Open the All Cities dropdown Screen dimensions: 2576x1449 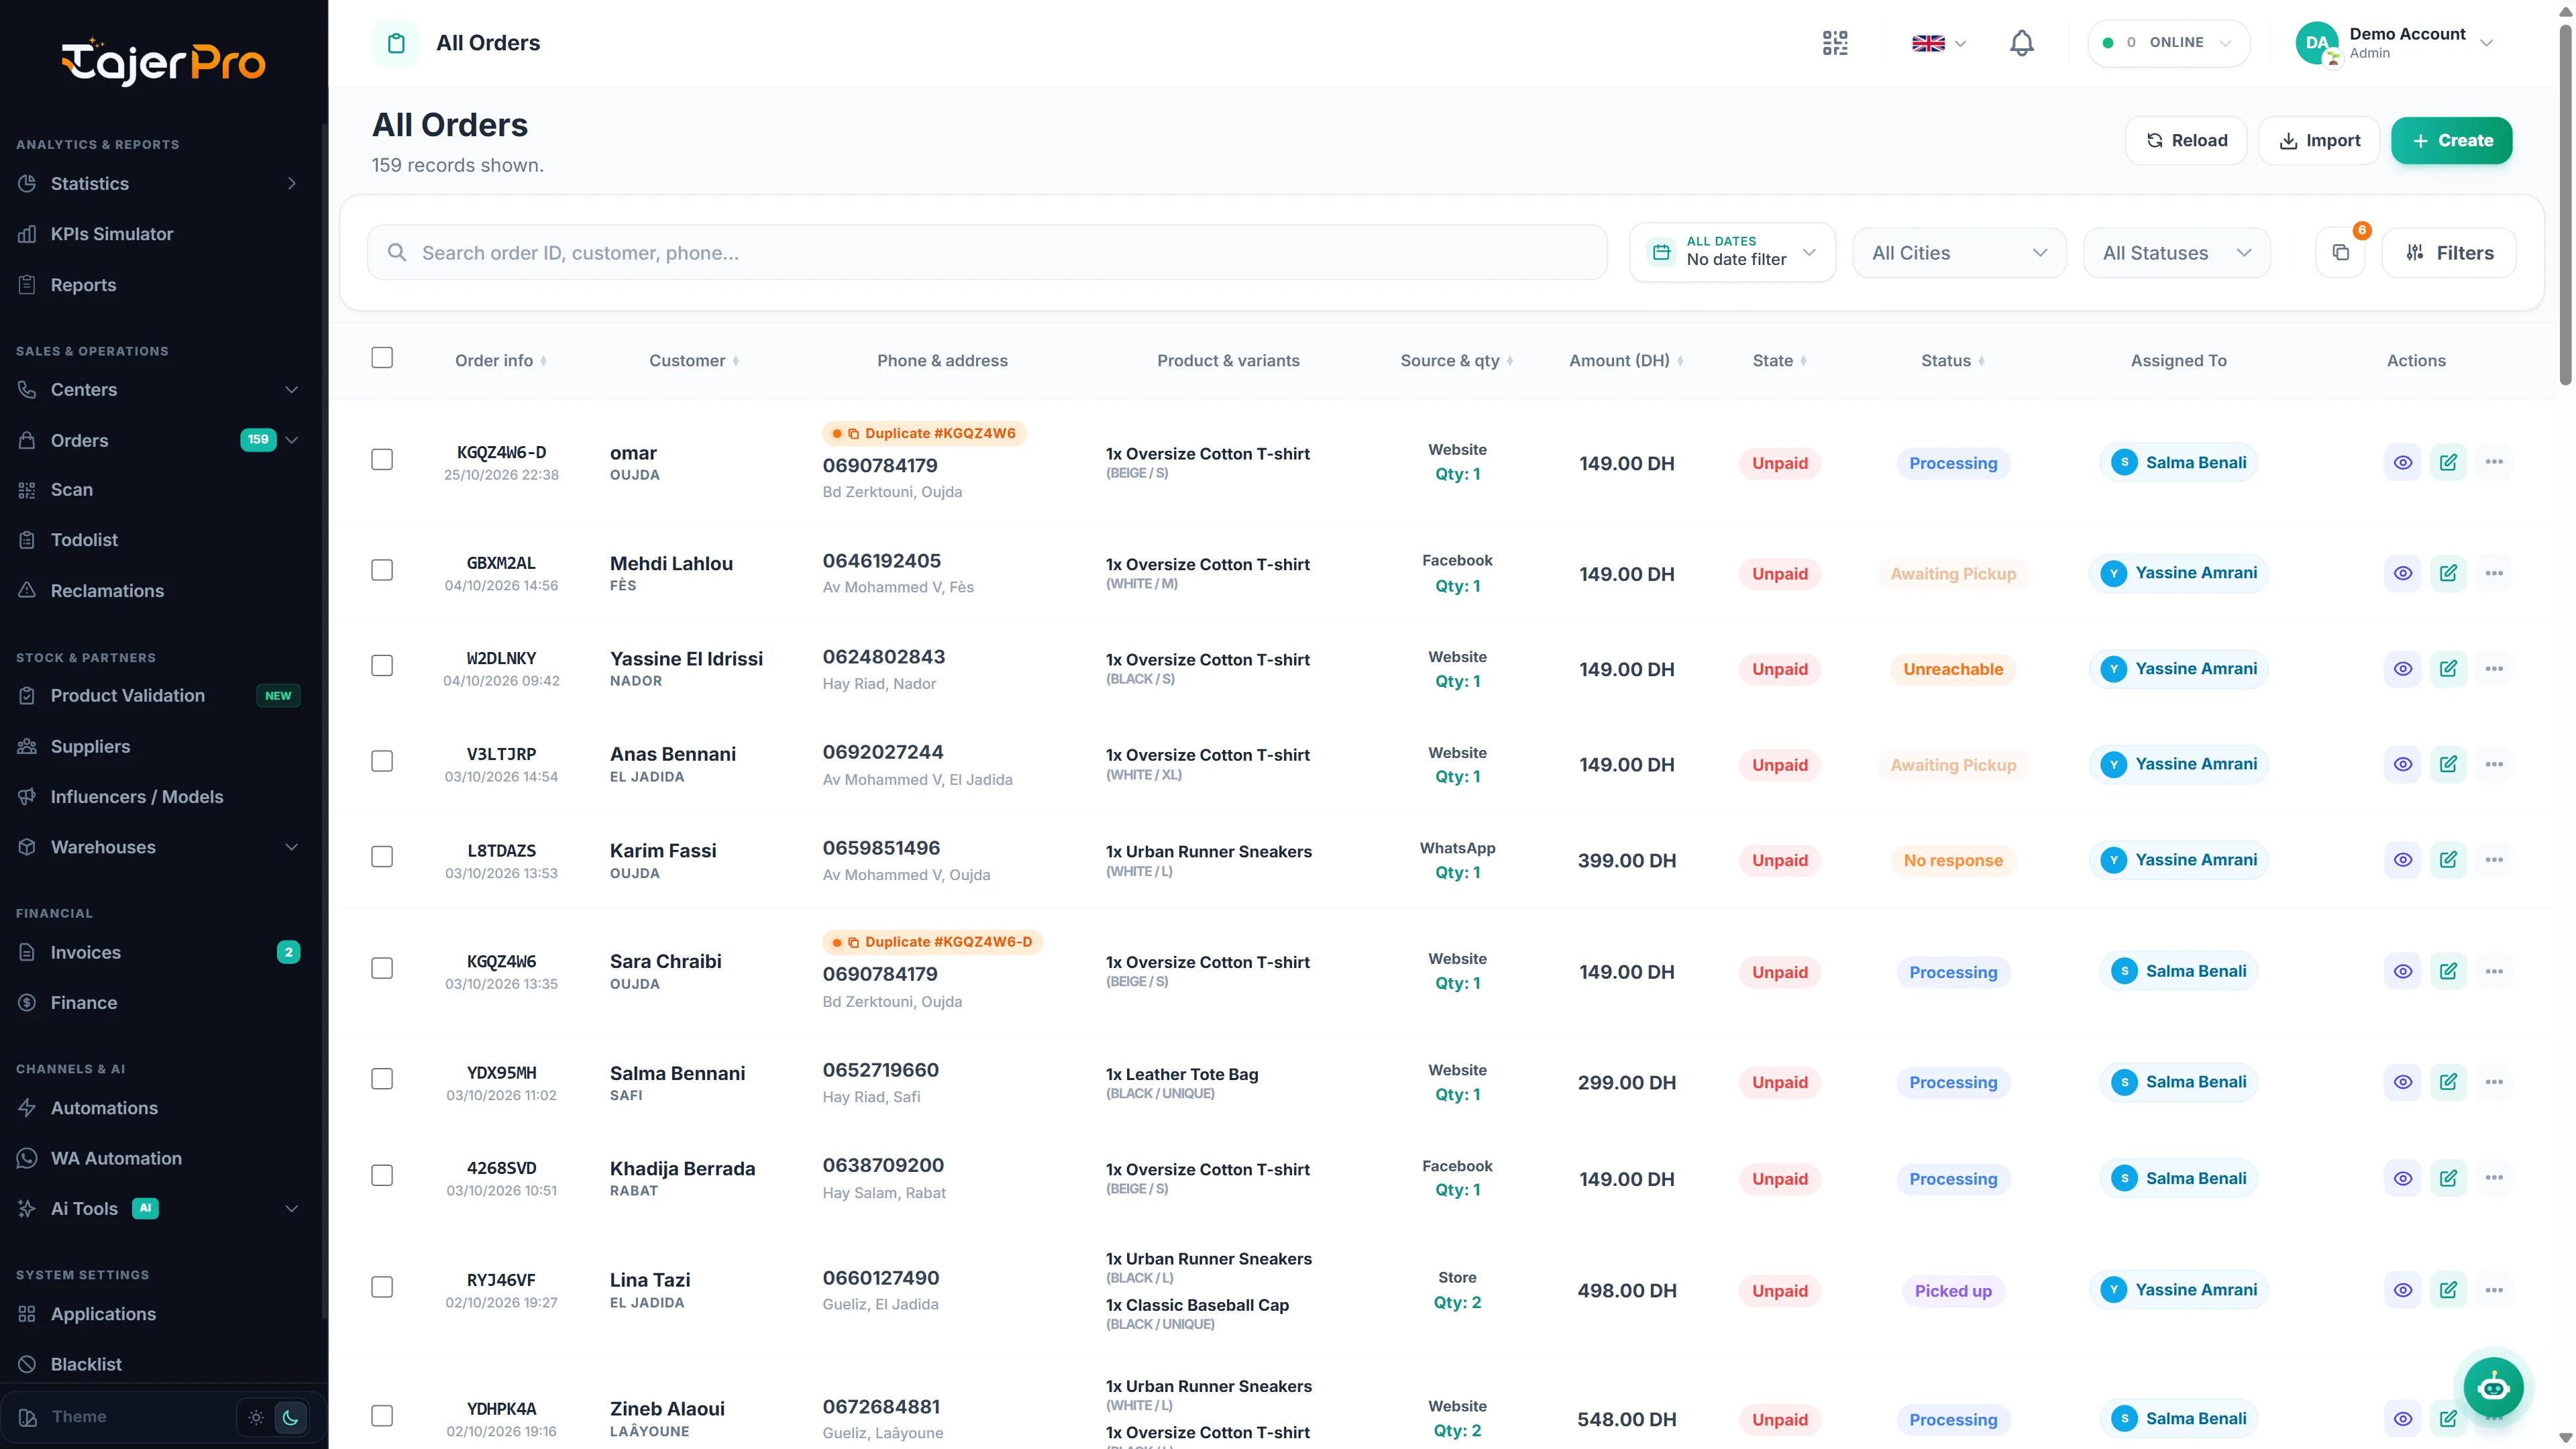1959,253
